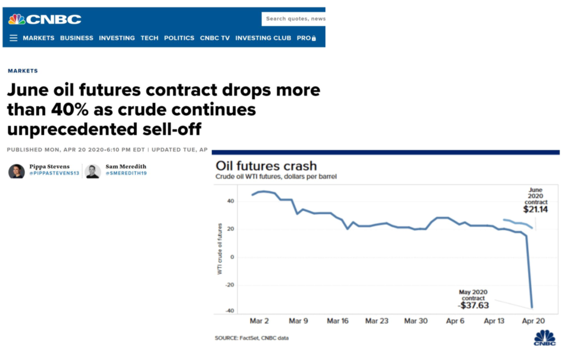Click the Pippa Stevens author name
This screenshot has height=353, width=565.
(49, 167)
